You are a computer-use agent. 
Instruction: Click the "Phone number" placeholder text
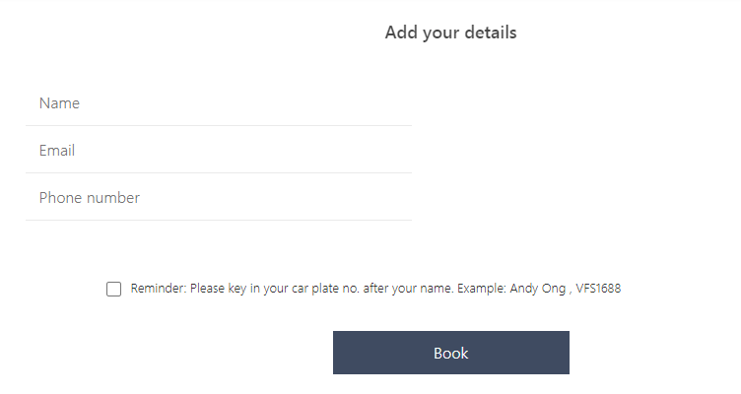tap(90, 198)
